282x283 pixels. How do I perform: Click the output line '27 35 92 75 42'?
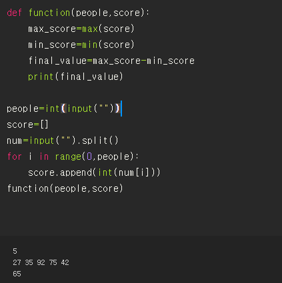click(x=41, y=262)
